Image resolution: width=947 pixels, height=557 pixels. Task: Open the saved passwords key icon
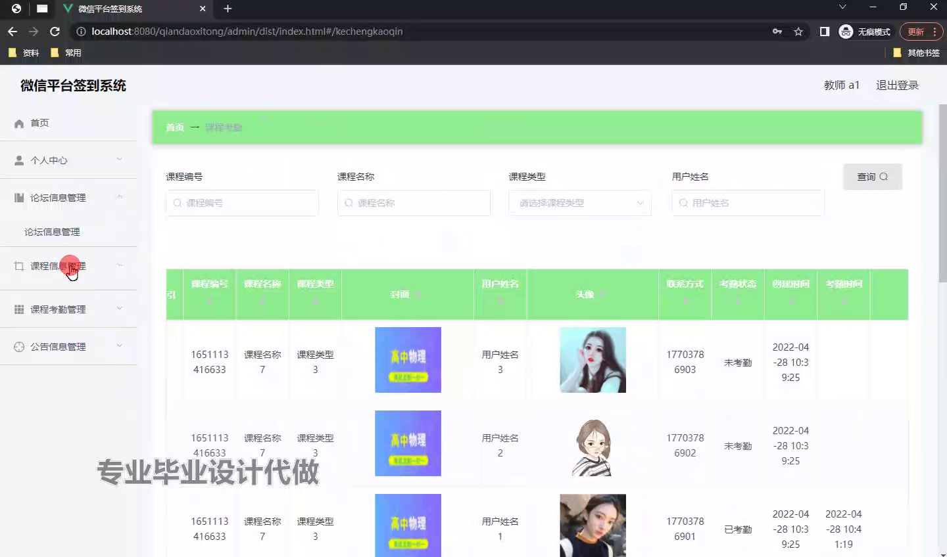777,32
